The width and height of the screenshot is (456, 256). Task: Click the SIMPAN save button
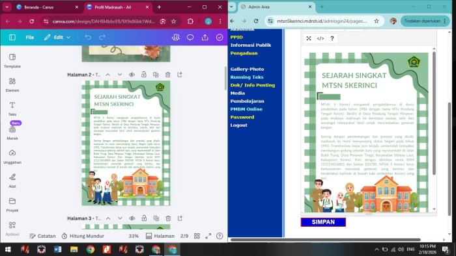pyautogui.click(x=323, y=222)
